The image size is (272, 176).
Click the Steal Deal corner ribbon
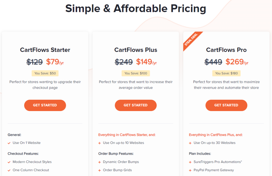pyautogui.click(x=191, y=40)
